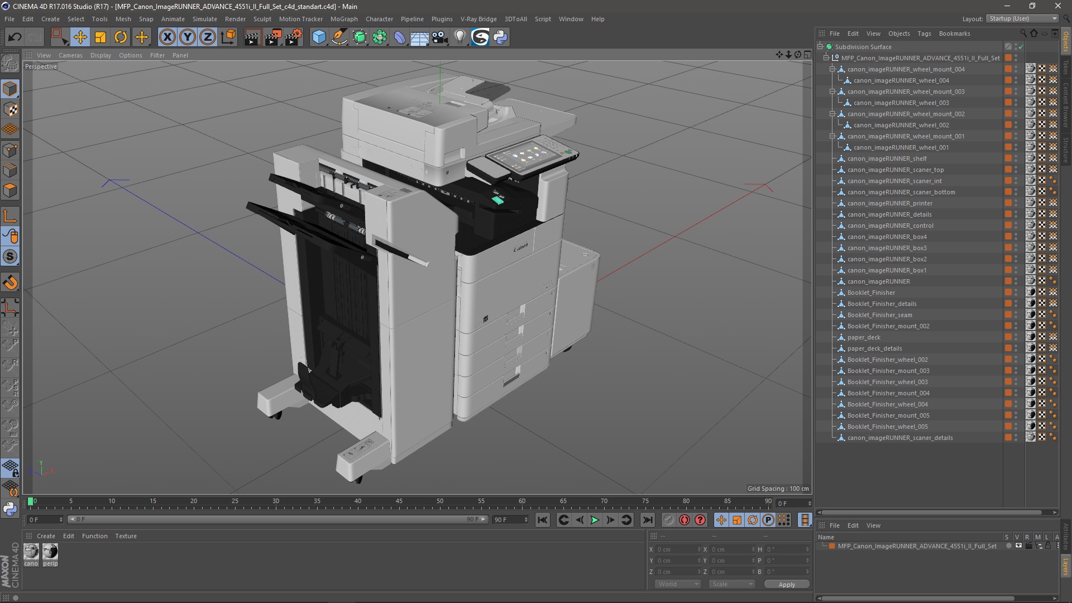
Task: Open Render to Picture Viewer
Action: click(273, 37)
